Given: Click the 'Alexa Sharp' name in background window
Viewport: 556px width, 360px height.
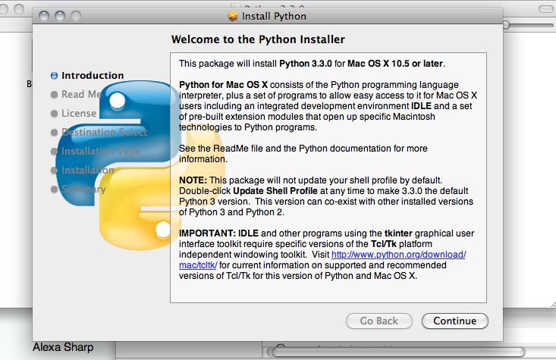Looking at the screenshot, I should [63, 347].
